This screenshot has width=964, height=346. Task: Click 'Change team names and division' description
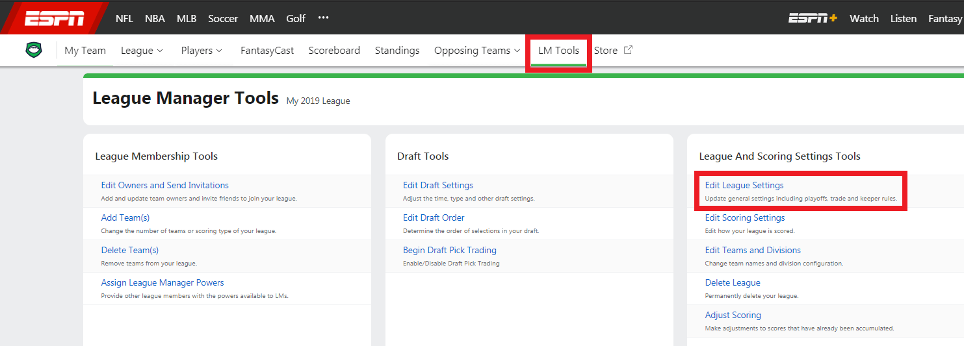(x=774, y=264)
